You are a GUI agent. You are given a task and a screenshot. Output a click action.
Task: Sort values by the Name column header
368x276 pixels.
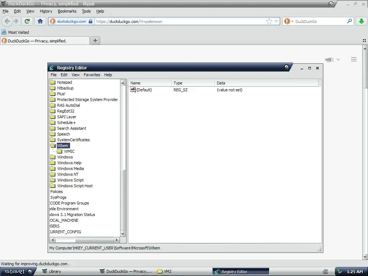pyautogui.click(x=150, y=83)
